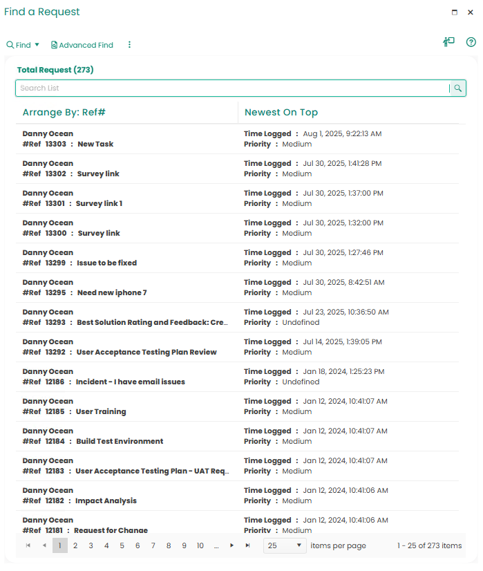Click the user assignment icon beside help
Viewport: 483px width, 571px height.
(x=448, y=42)
